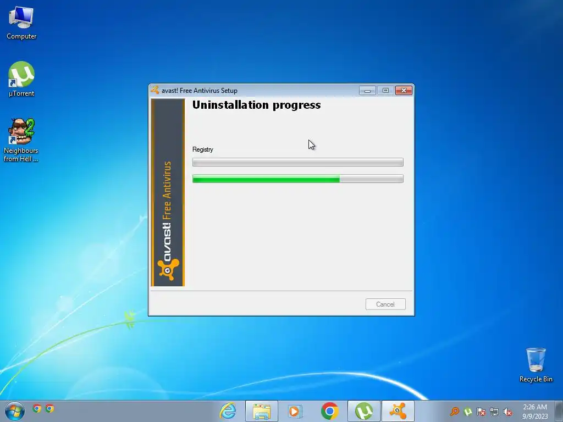Open Windows Media Player in taskbar
The height and width of the screenshot is (422, 563).
(x=295, y=411)
